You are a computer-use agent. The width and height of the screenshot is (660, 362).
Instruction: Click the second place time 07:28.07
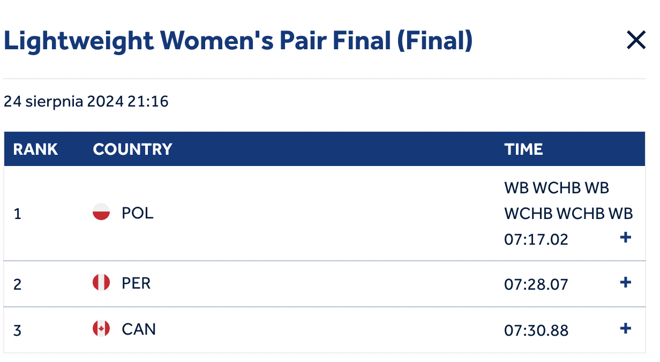(x=536, y=284)
